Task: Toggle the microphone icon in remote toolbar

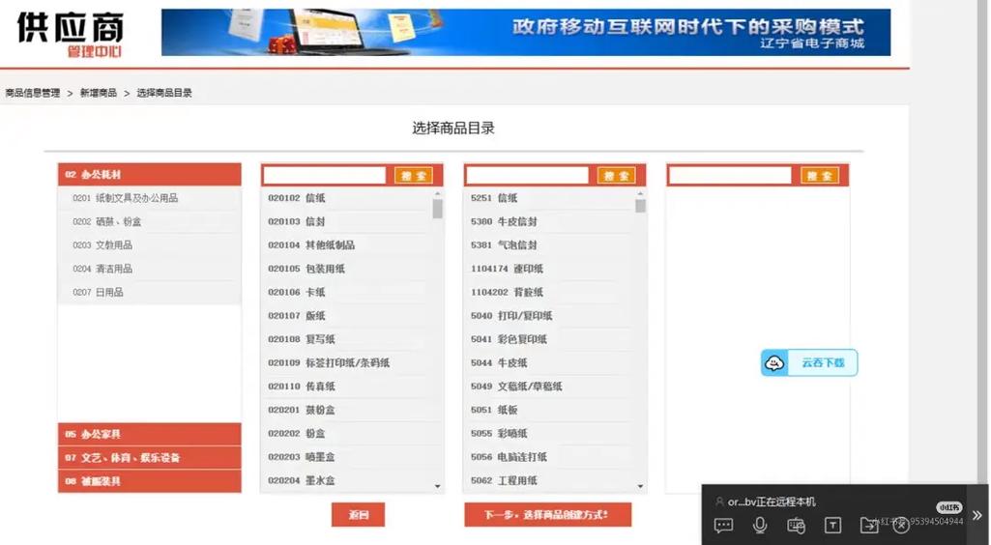Action: [760, 525]
